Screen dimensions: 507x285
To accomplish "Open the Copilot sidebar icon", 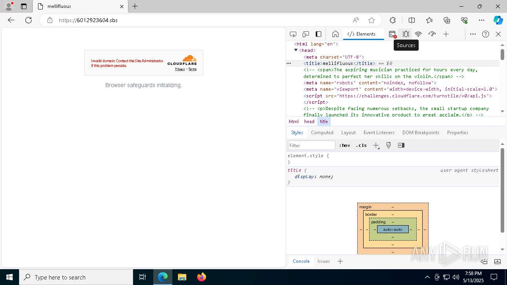I will pos(498,20).
